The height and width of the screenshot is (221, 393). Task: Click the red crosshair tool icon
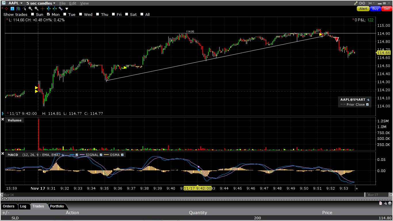(7, 9)
